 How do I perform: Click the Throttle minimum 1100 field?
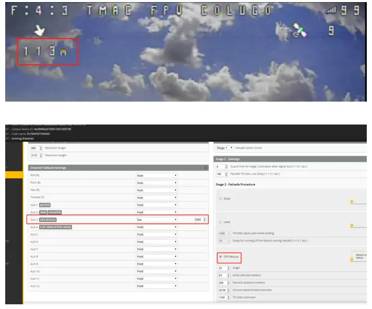coord(224,298)
